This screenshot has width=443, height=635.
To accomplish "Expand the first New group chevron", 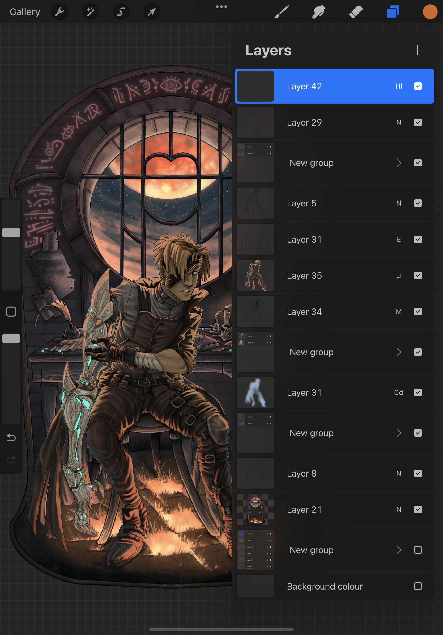I will 399,163.
